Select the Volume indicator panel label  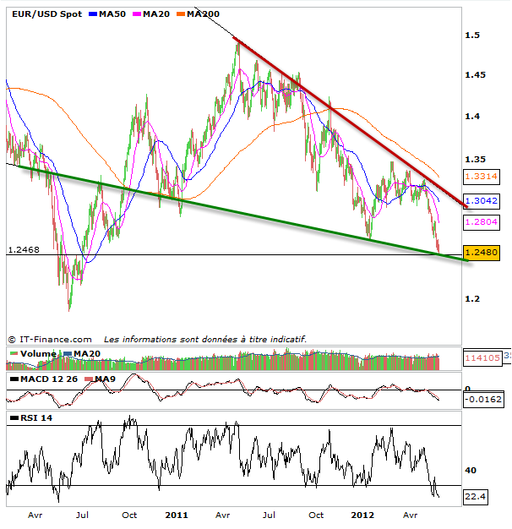[35, 353]
